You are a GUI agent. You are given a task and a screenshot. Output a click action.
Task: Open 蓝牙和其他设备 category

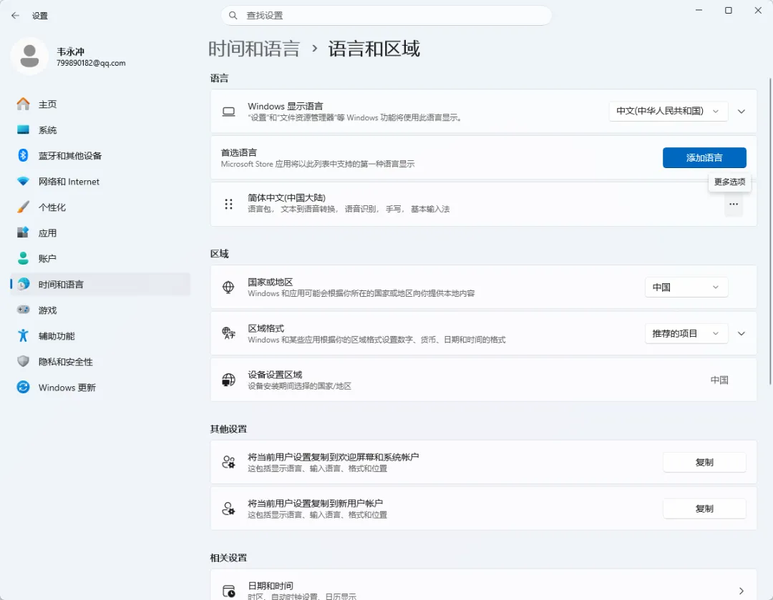[x=100, y=156]
